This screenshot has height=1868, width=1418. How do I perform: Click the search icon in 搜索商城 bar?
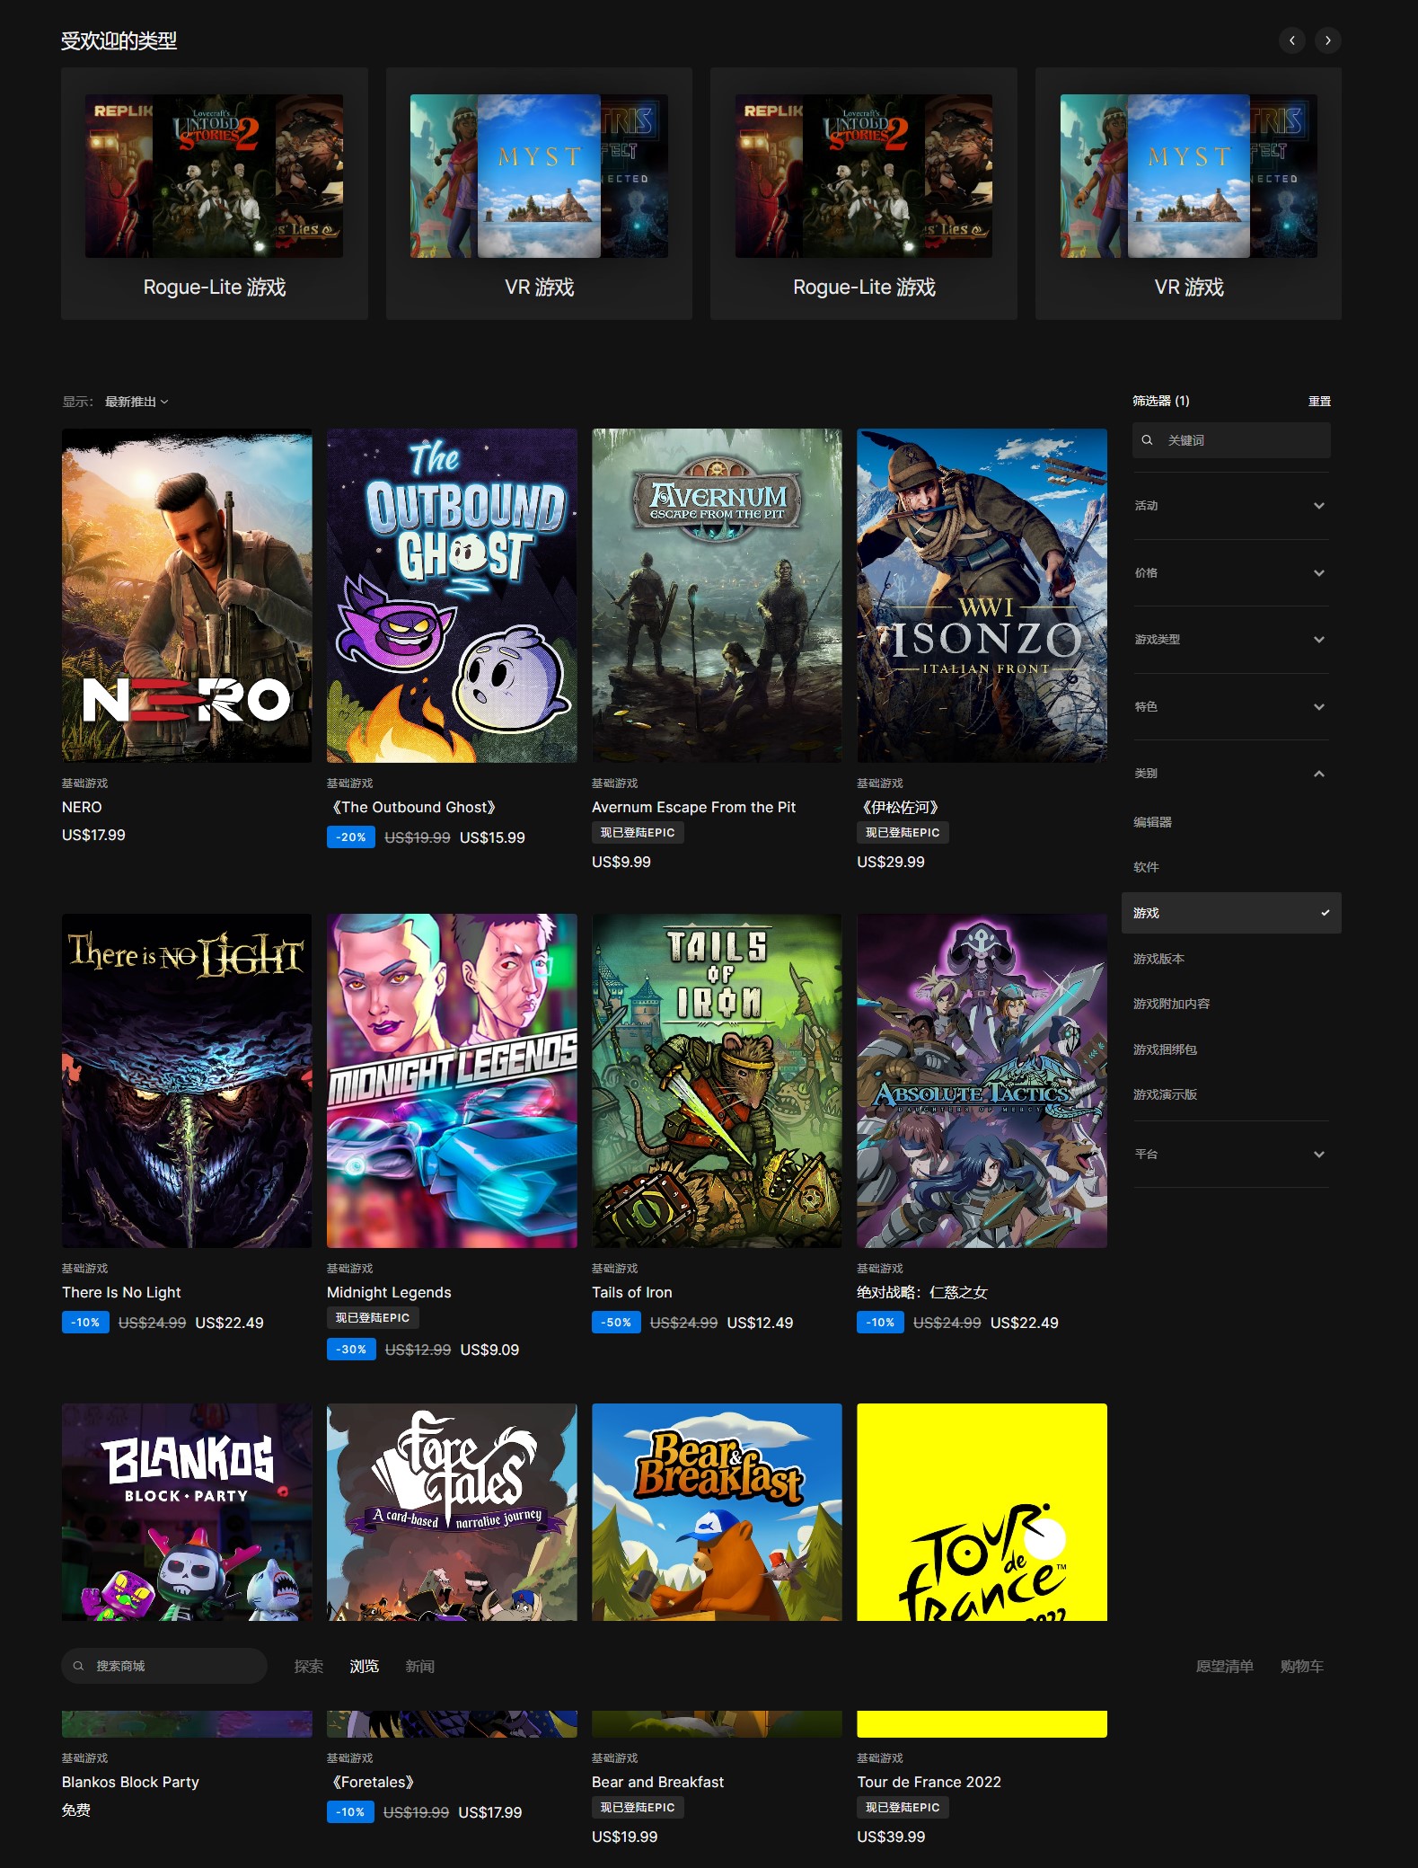click(x=79, y=1666)
